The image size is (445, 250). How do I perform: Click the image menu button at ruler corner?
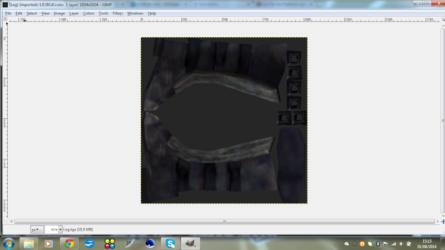pos(5,19)
